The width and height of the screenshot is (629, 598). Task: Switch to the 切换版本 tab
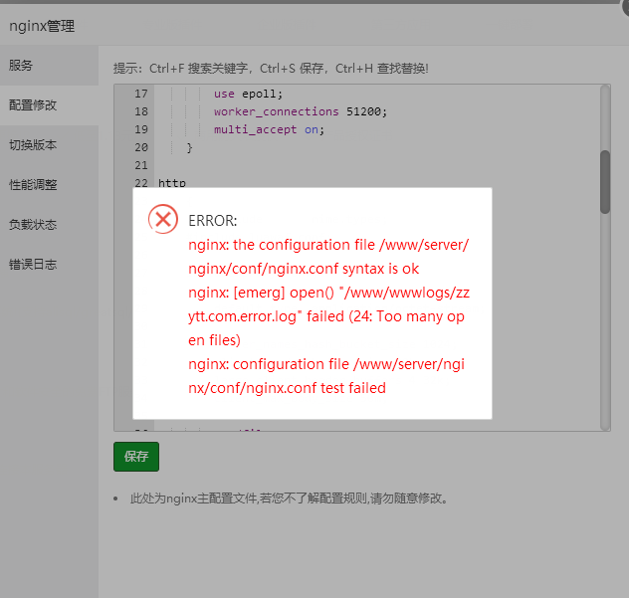pos(49,145)
